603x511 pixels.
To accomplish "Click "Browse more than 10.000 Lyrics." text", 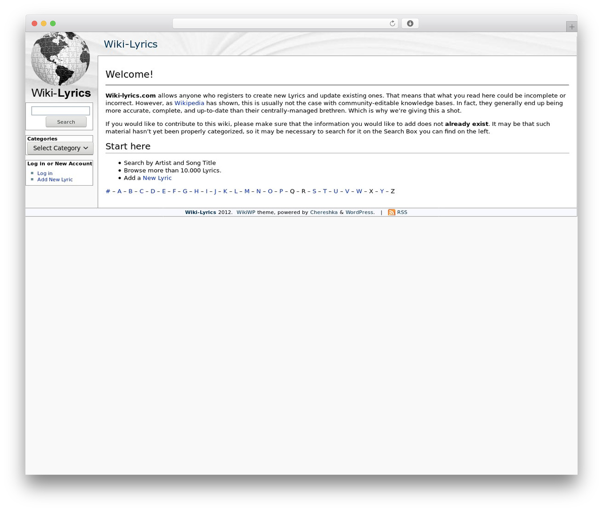I will 172,171.
